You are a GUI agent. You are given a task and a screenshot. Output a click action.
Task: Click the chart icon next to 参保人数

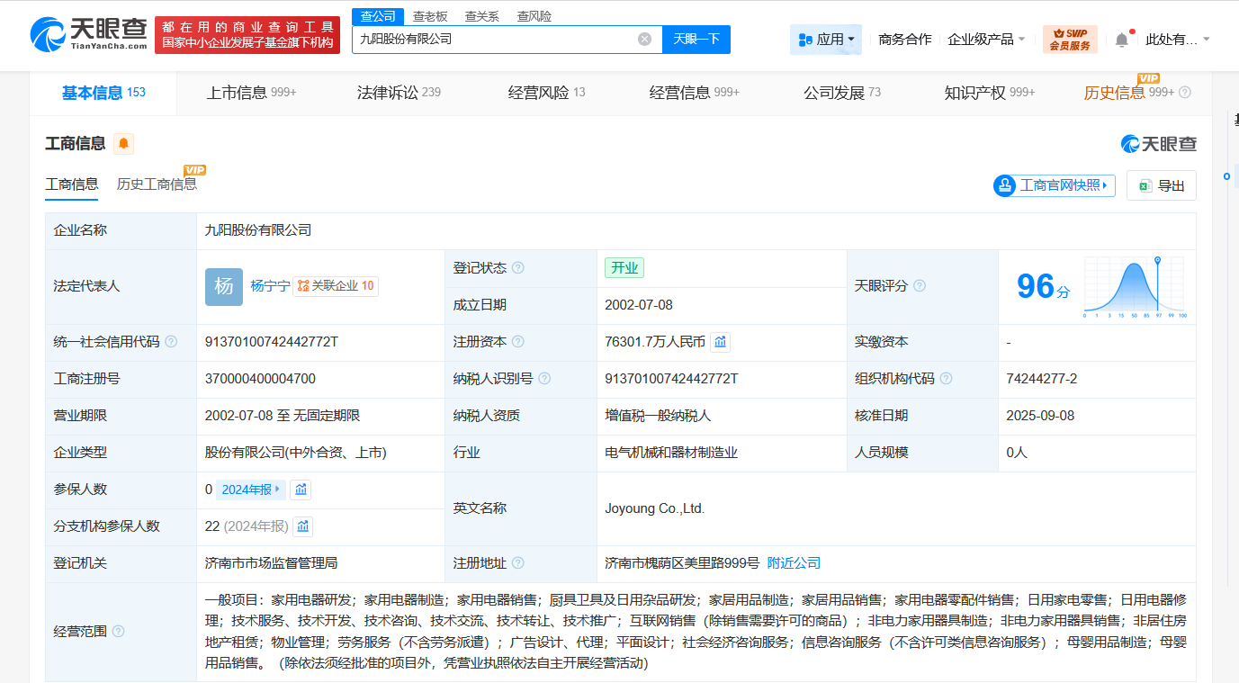coord(300,489)
